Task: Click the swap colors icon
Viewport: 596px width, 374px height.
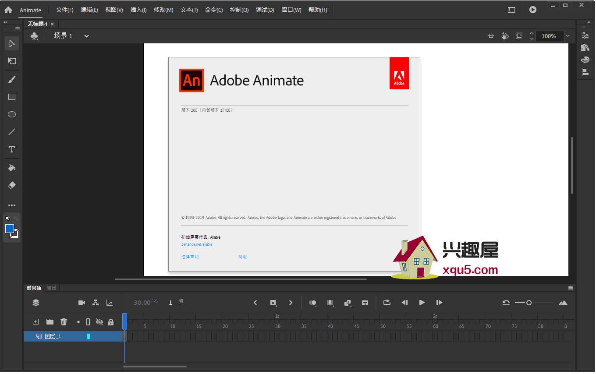Action: (x=16, y=218)
